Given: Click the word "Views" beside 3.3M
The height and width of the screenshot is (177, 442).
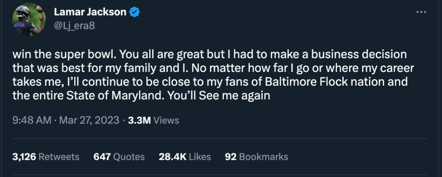Looking at the screenshot, I should (x=166, y=120).
